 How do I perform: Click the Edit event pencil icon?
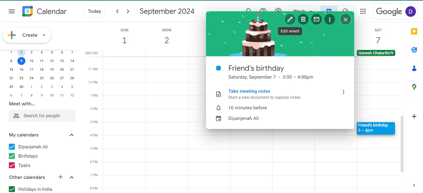click(290, 19)
